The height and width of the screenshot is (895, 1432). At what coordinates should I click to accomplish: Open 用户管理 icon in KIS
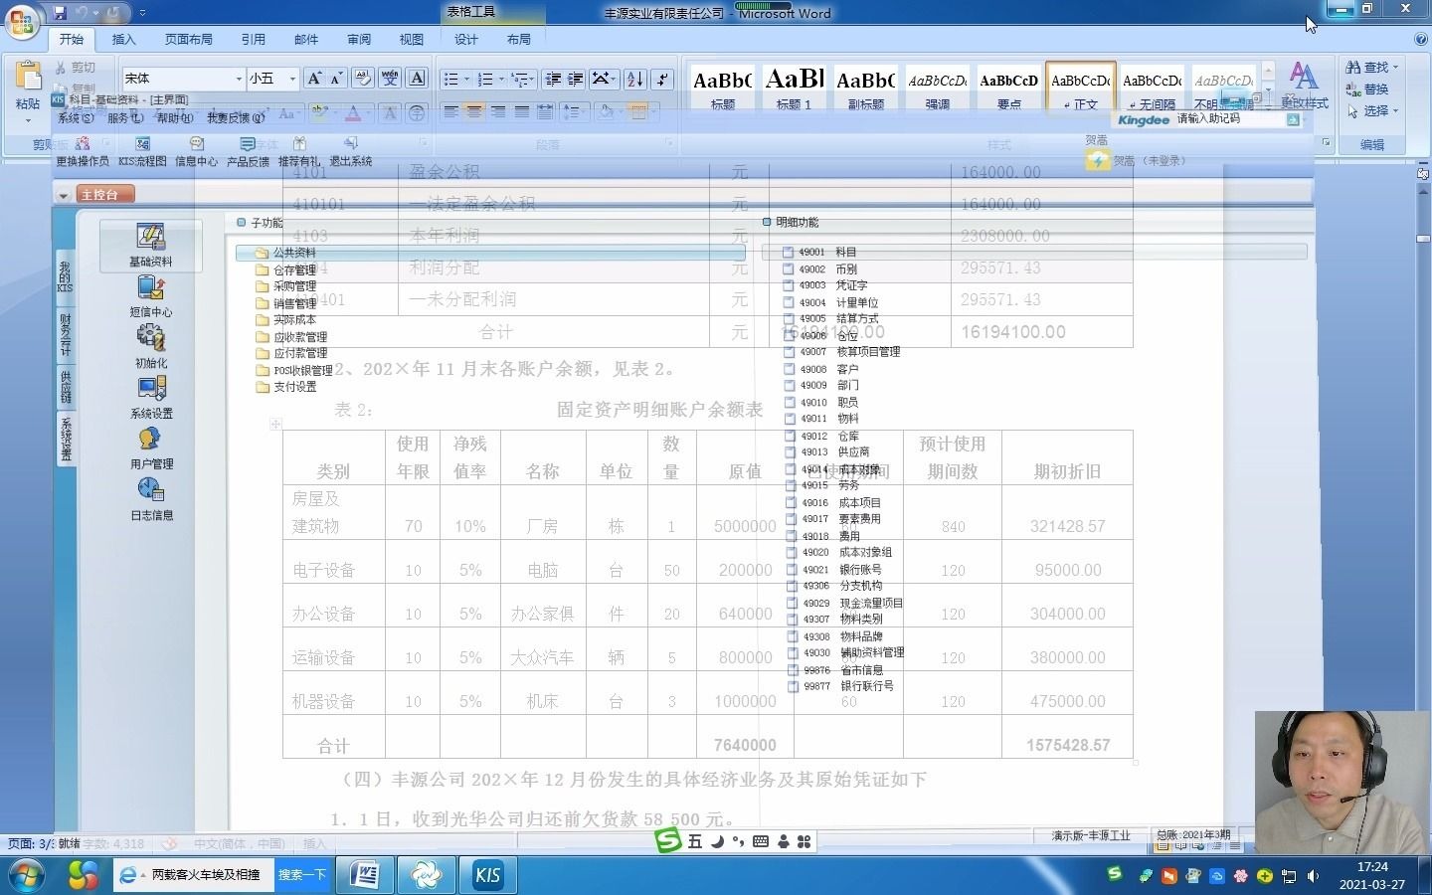pyautogui.click(x=150, y=447)
